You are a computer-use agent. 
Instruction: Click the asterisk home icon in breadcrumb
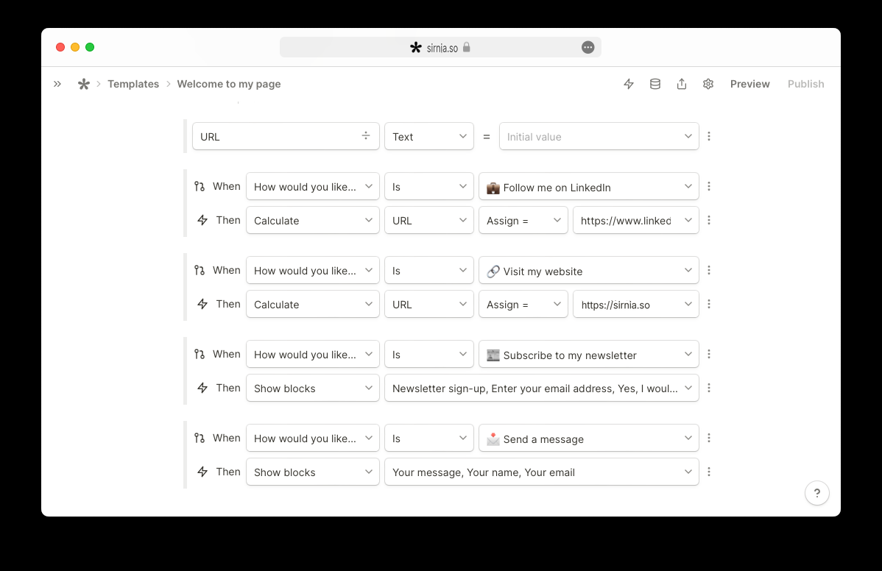pos(84,85)
